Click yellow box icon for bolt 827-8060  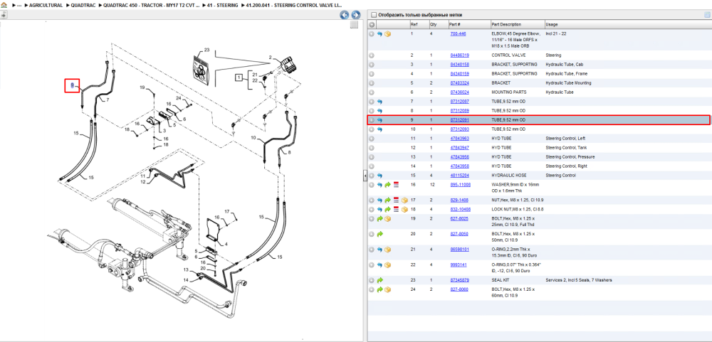pyautogui.click(x=388, y=289)
